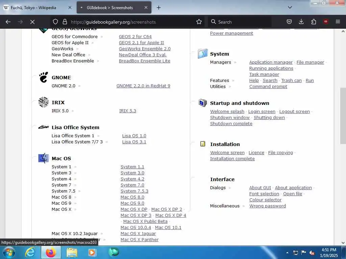Viewport: 346px width, 259px height.
Task: Click the green round app icon in the taskbar
Action: 114,252
